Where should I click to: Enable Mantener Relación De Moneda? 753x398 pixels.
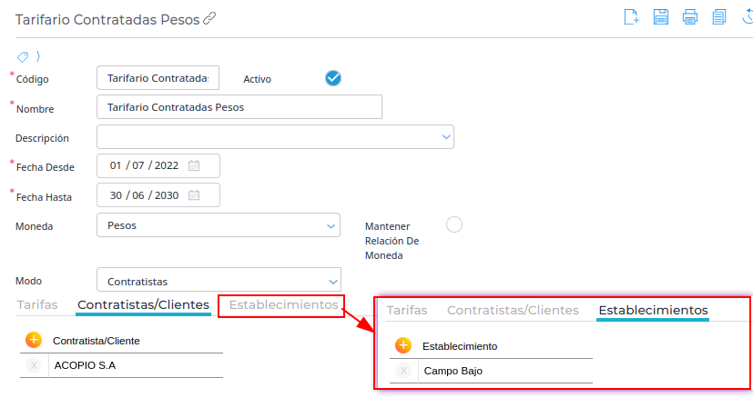tap(453, 224)
